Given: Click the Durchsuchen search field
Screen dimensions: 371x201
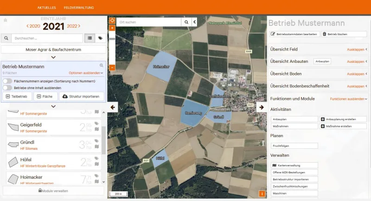Looking at the screenshot, I should click(x=47, y=38).
